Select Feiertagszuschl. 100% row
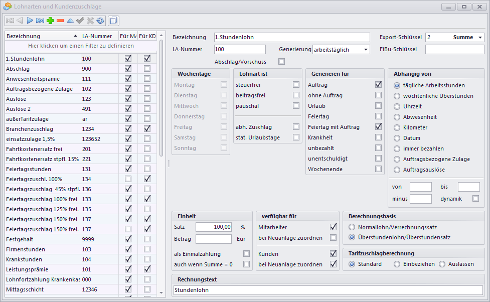The width and height of the screenshot is (490, 302). (81, 179)
